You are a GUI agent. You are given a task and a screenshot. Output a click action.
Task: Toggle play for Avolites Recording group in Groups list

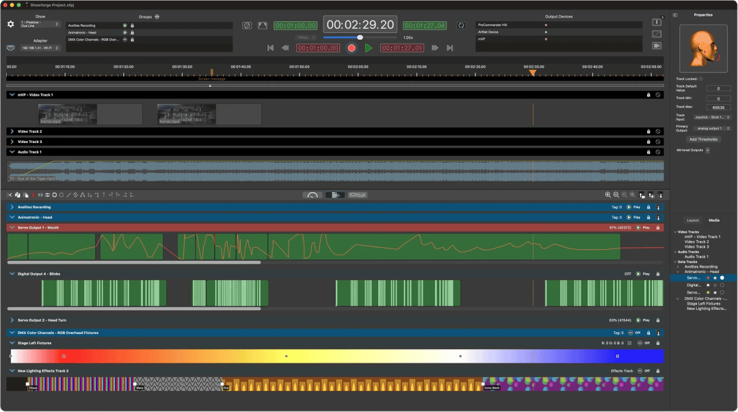(124, 25)
